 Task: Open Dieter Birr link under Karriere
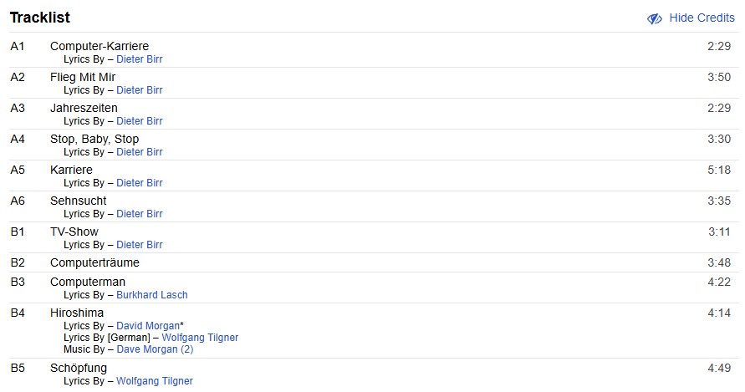coord(139,183)
